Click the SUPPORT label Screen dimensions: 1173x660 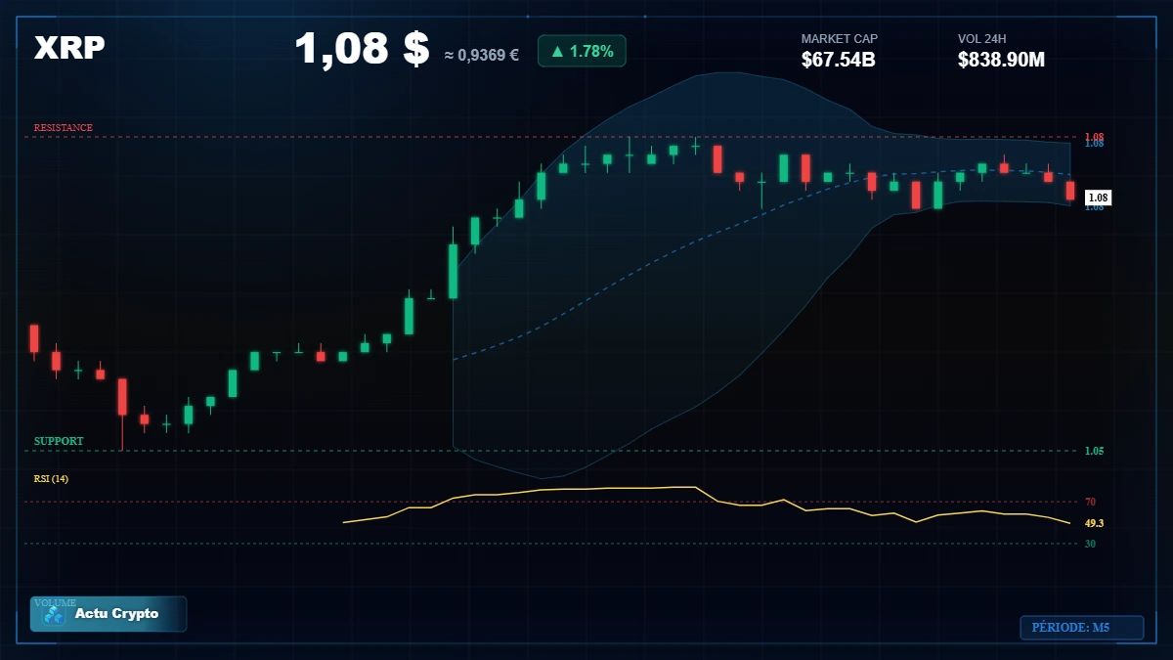59,441
